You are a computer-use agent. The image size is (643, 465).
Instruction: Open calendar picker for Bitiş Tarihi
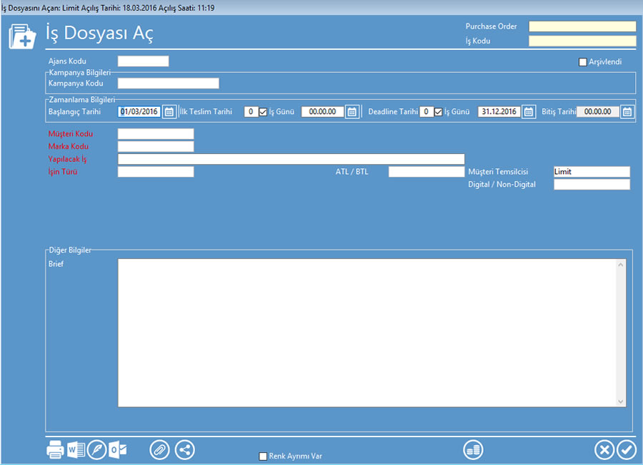coord(627,112)
